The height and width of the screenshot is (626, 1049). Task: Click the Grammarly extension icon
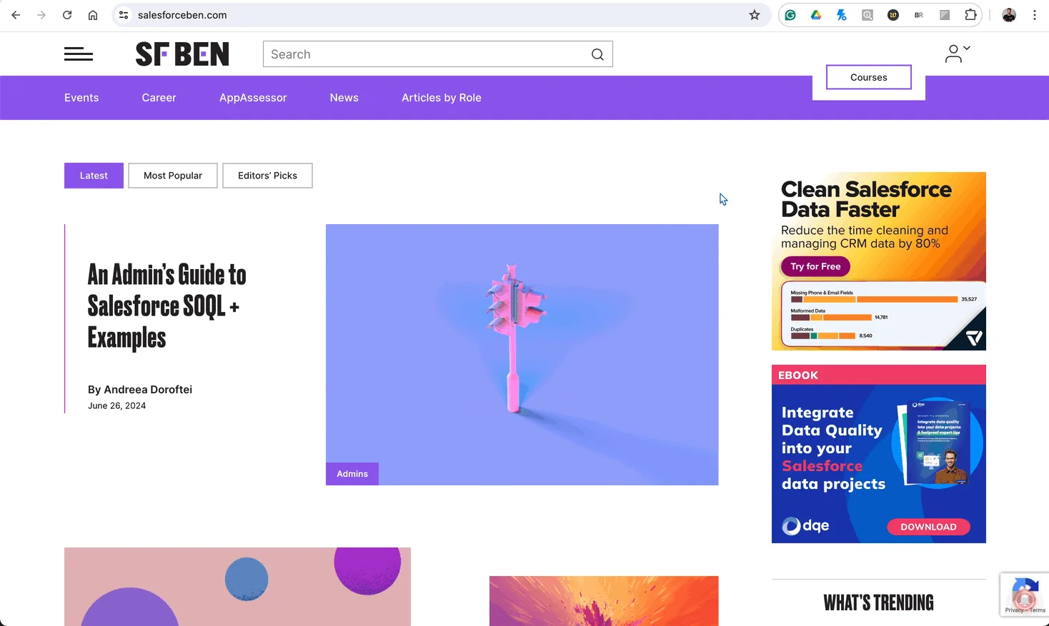(x=790, y=15)
